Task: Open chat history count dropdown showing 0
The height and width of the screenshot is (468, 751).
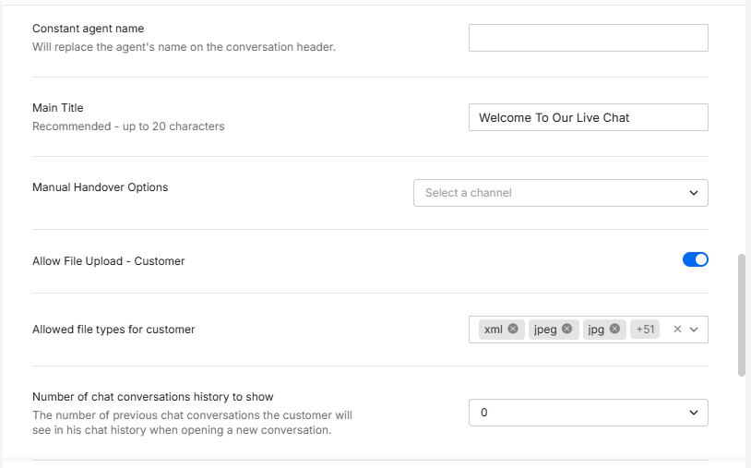Action: pyautogui.click(x=588, y=413)
